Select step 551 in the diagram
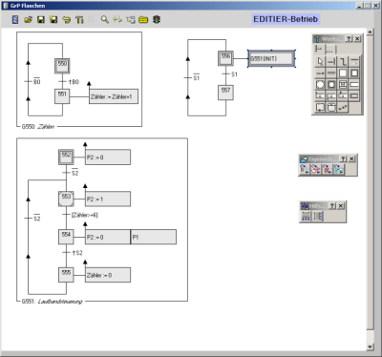382x357 pixels. pos(62,96)
